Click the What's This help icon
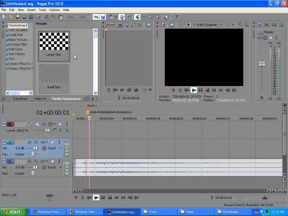This screenshot has width=288, height=216. coord(175,17)
